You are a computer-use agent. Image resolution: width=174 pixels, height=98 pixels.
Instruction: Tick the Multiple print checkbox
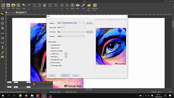click(x=50, y=54)
